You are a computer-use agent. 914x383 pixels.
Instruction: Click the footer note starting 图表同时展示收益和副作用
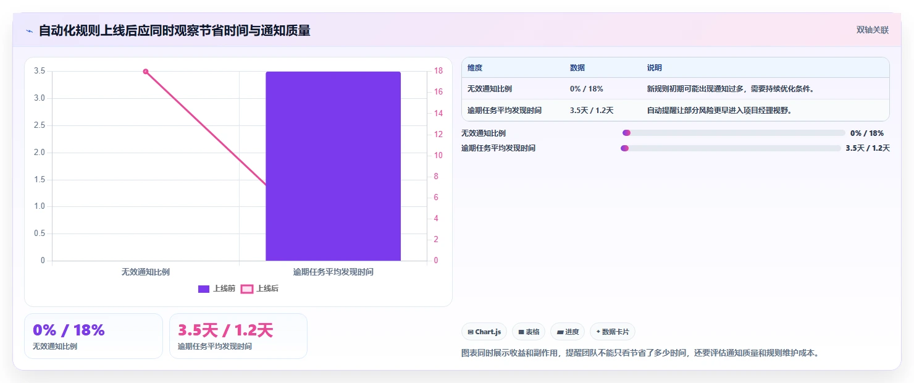640,353
